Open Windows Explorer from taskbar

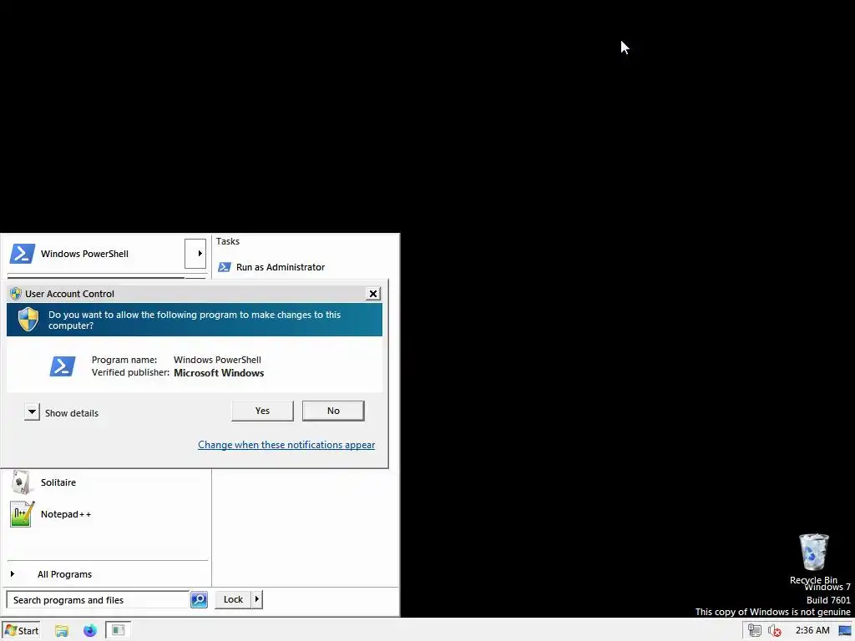click(62, 631)
